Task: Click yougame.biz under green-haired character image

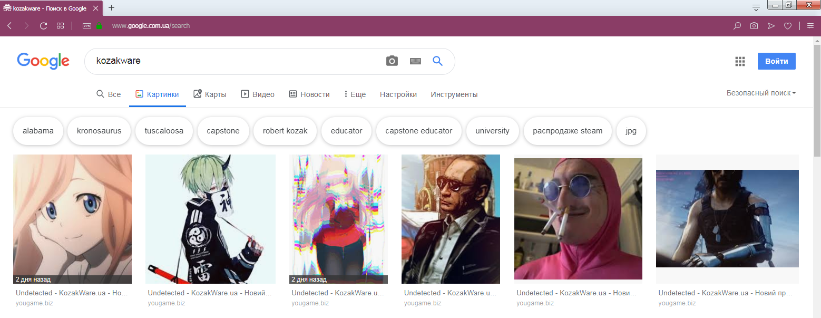Action: point(167,303)
